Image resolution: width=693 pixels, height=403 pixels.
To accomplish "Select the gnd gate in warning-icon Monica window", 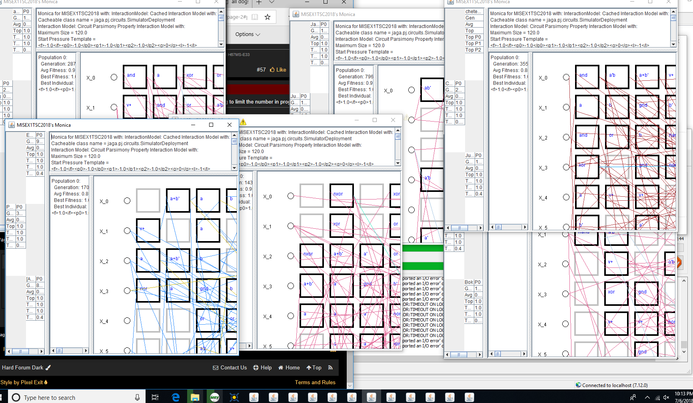I will click(x=371, y=286).
